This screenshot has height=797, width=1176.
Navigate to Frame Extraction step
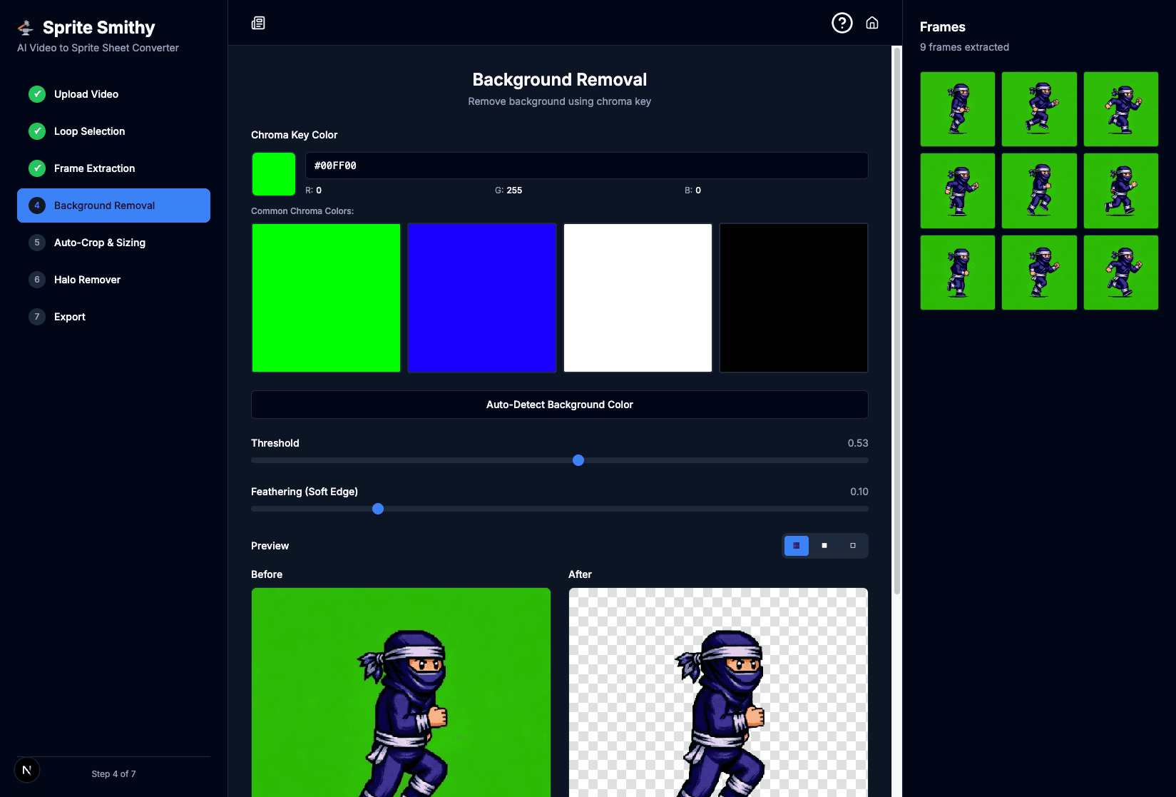coord(94,168)
